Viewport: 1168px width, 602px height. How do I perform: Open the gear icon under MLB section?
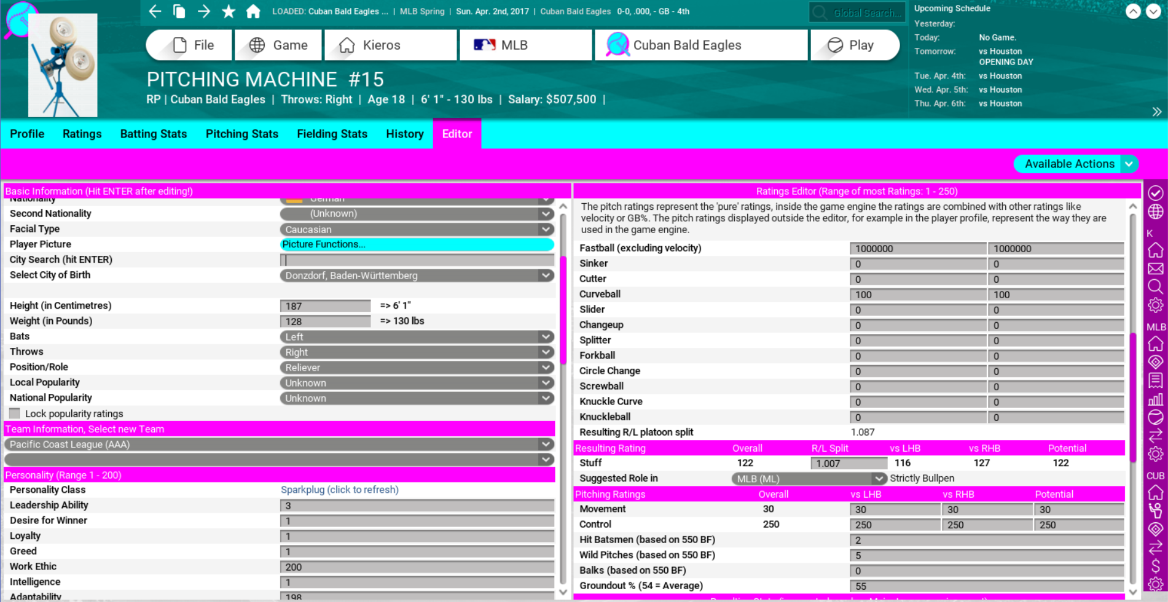click(x=1155, y=454)
